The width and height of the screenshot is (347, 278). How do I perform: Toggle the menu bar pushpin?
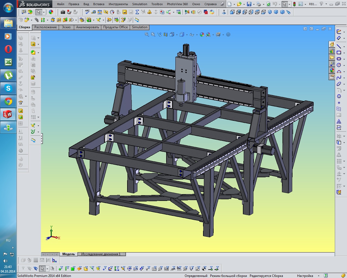click(x=222, y=4)
